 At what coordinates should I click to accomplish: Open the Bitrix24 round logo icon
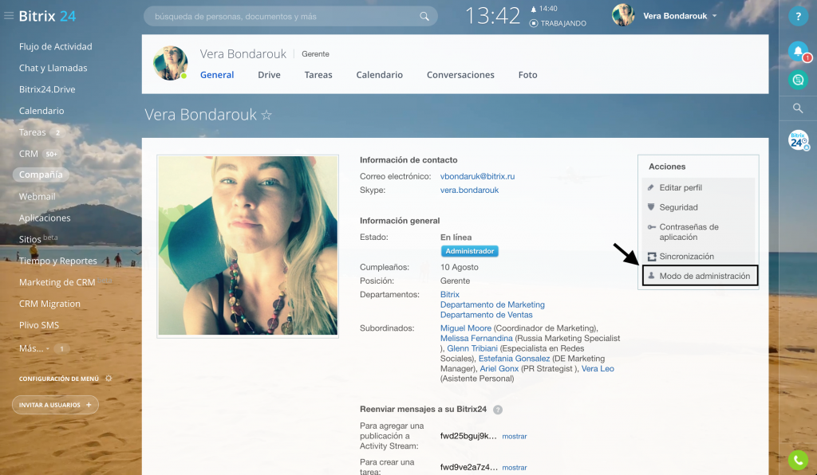pos(798,140)
